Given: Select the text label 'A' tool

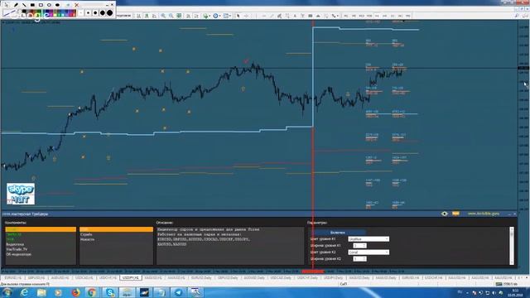Looking at the screenshot, I should 295,16.
